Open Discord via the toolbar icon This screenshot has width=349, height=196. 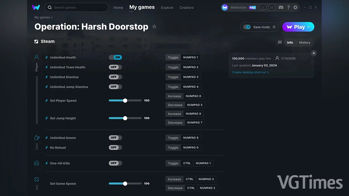tap(281, 7)
